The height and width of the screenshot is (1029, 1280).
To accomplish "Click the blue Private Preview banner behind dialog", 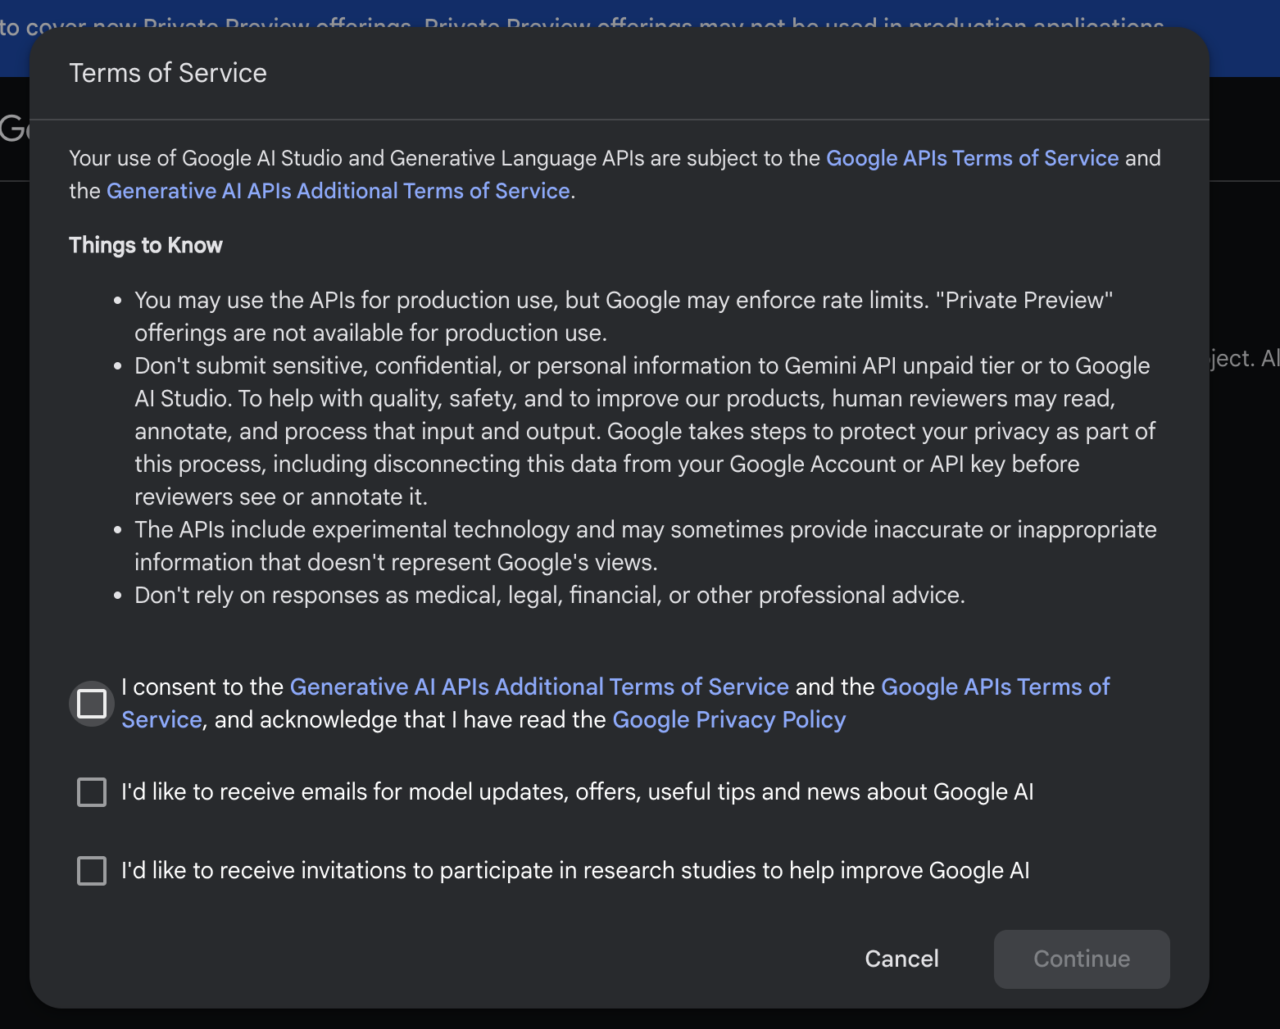I will (639, 16).
